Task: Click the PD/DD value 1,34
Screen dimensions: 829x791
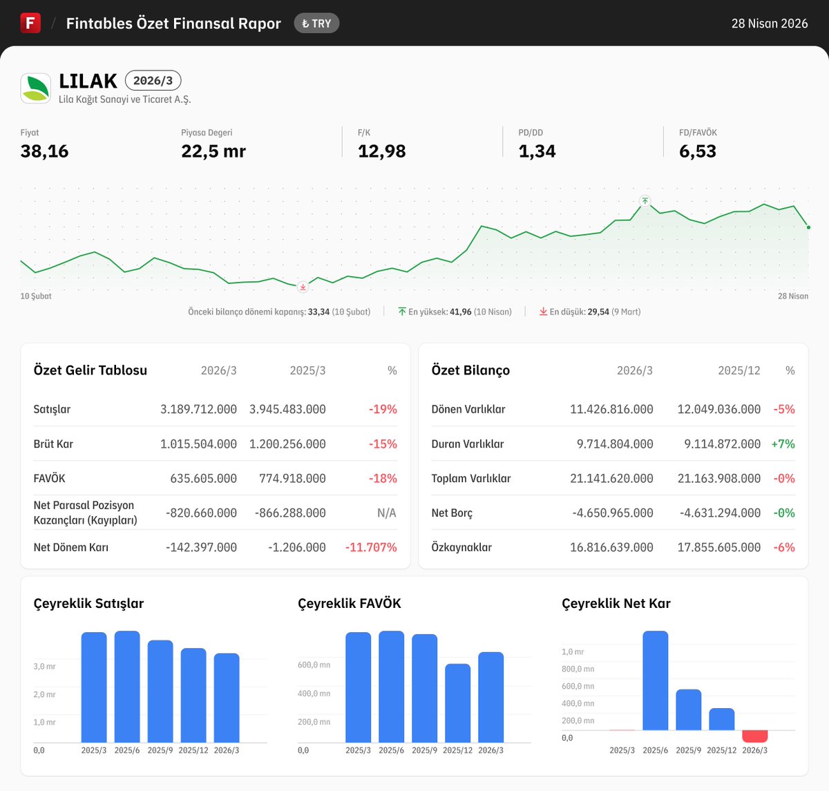Action: (x=537, y=151)
